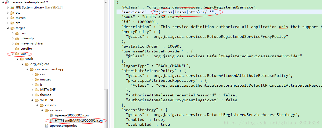Collapse the work folder arrow
Screen dimensions: 322x128
(x=18, y=59)
